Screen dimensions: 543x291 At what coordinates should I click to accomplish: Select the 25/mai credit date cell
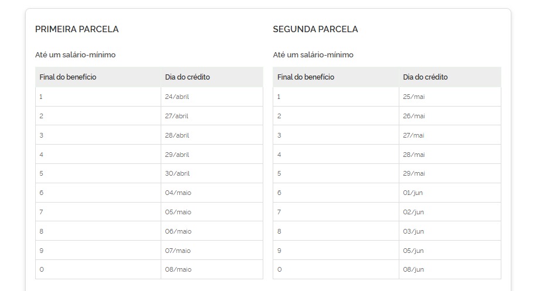(413, 97)
